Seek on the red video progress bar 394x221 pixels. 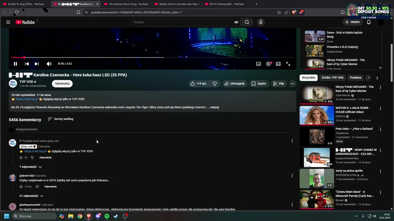152,57
